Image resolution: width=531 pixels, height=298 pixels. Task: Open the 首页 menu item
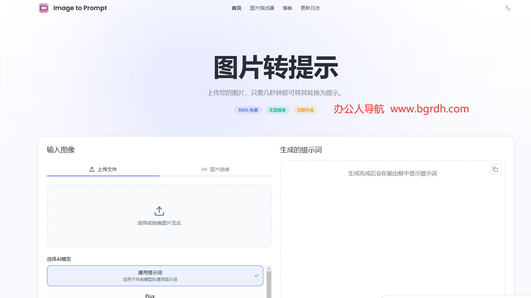pos(236,8)
